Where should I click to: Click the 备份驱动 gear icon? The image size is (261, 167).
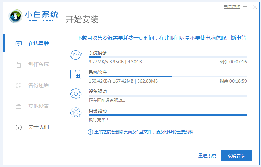pyautogui.click(x=76, y=113)
